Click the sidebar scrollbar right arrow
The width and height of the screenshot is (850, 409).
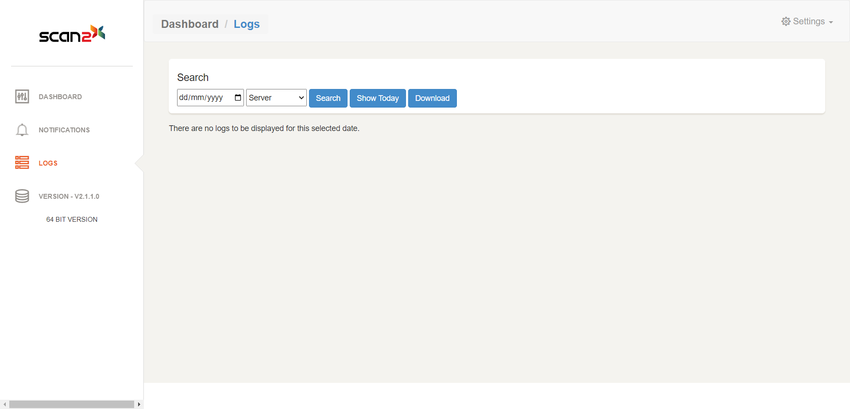click(x=139, y=404)
